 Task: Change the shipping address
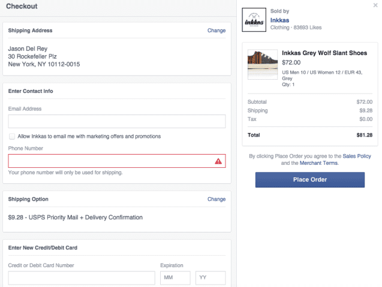[216, 31]
